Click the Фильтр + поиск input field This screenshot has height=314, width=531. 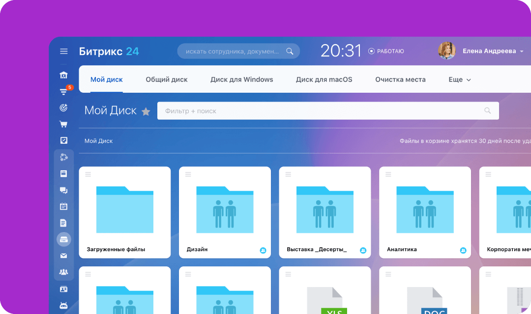(x=328, y=111)
